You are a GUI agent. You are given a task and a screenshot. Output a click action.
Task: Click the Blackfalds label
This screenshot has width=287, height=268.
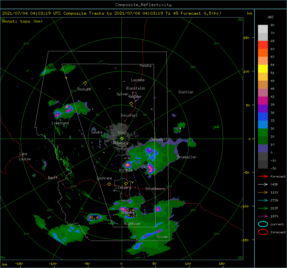coord(136,88)
